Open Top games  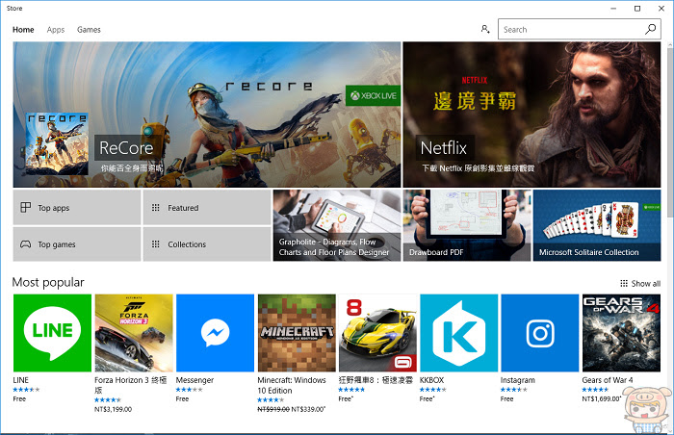77,244
